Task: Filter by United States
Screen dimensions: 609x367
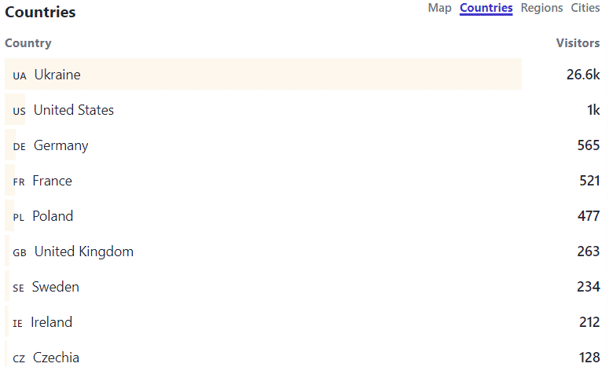Action: tap(303, 109)
